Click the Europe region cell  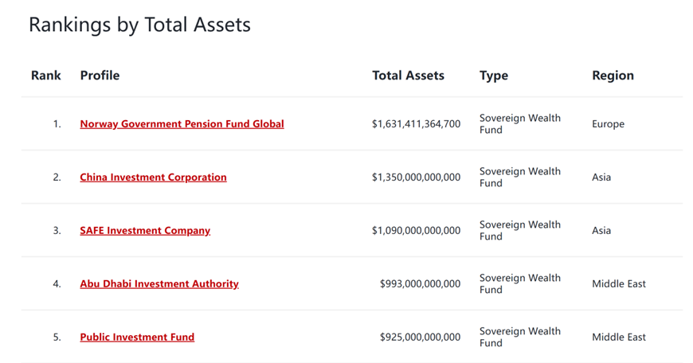pyautogui.click(x=608, y=124)
